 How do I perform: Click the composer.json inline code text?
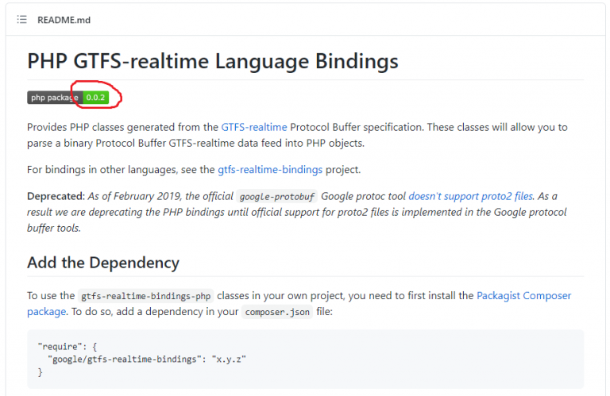click(276, 312)
